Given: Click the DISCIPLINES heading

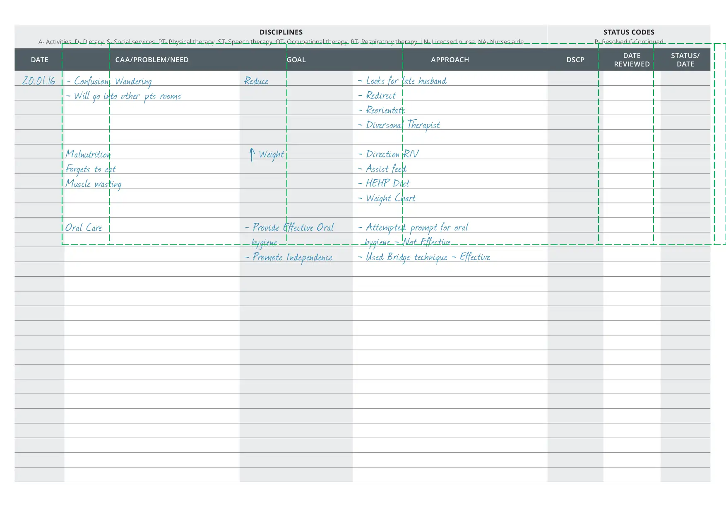Looking at the screenshot, I should [281, 32].
